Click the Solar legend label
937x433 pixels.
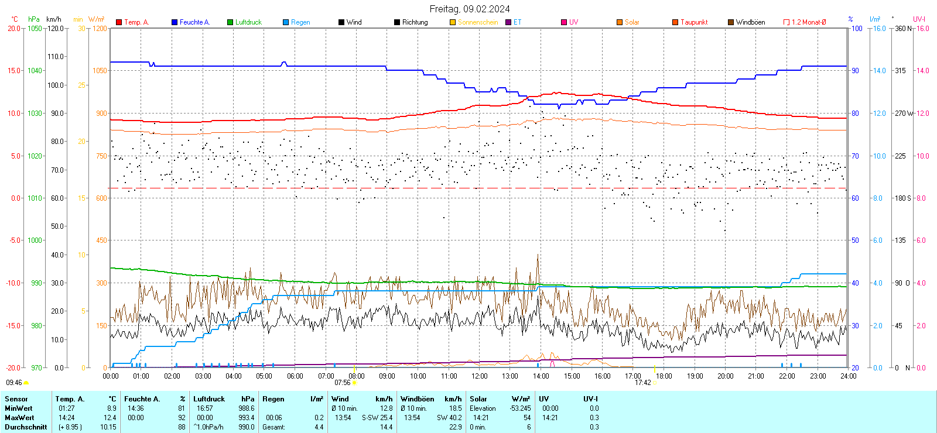click(632, 22)
